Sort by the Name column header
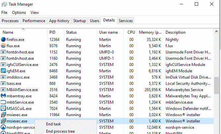The width and height of the screenshot is (221, 134). (x=24, y=32)
